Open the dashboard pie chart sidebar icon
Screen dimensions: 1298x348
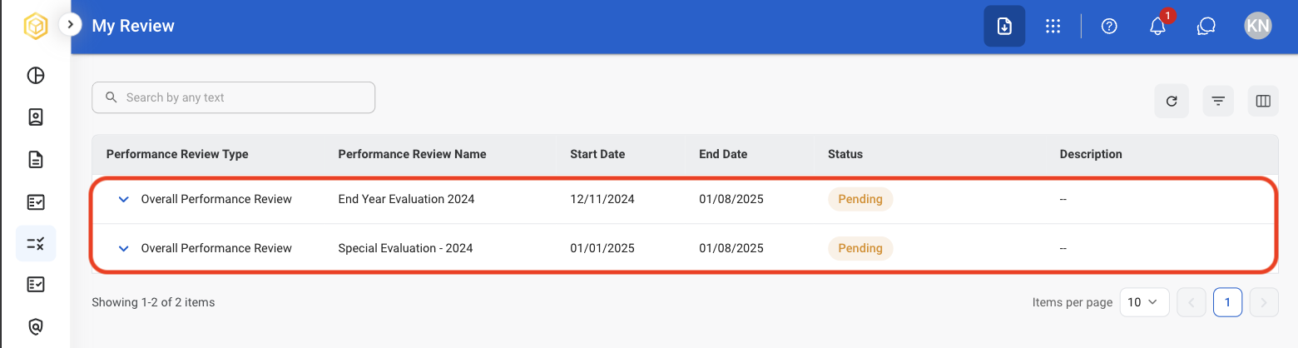click(36, 76)
